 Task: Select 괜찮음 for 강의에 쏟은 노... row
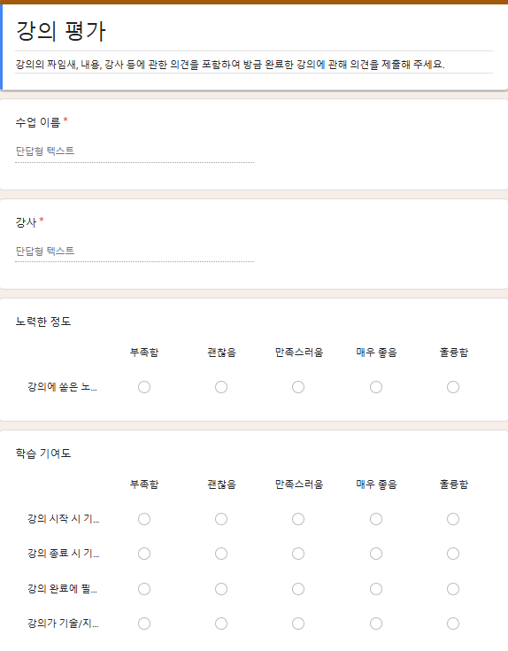[221, 387]
